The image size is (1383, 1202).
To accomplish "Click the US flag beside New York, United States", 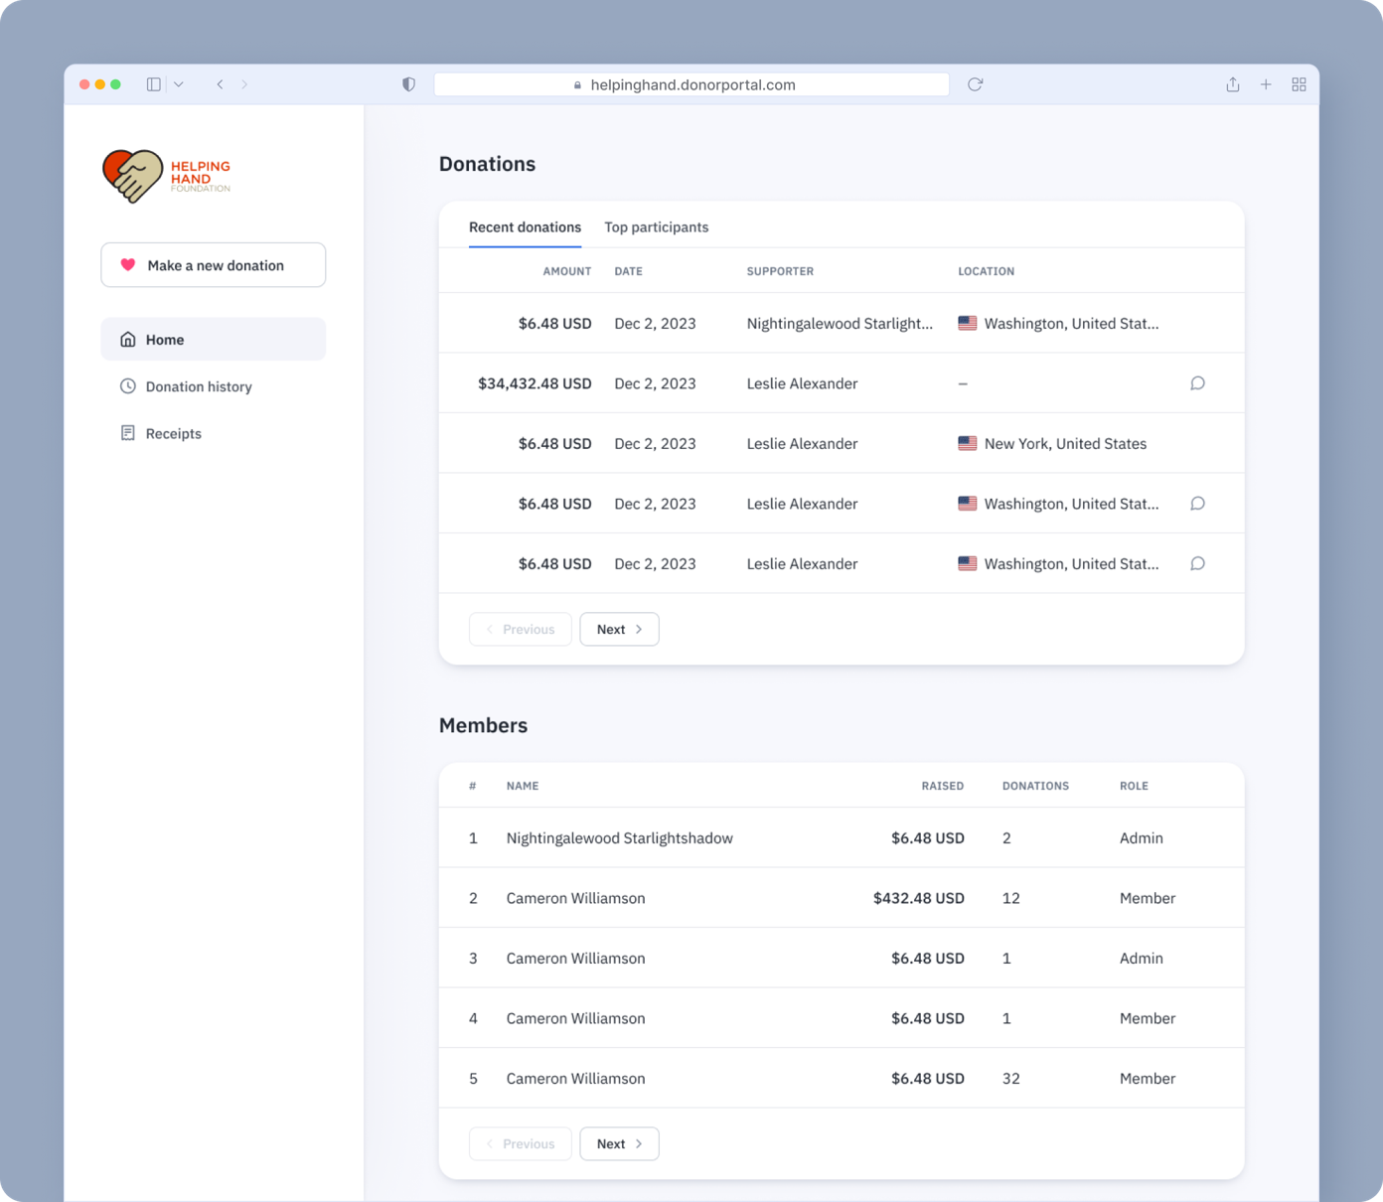I will (967, 443).
